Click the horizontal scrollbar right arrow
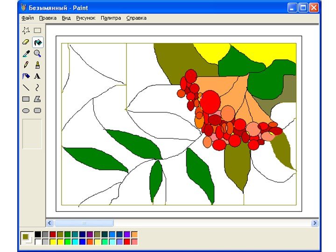The image size is (336, 252). click(315, 223)
